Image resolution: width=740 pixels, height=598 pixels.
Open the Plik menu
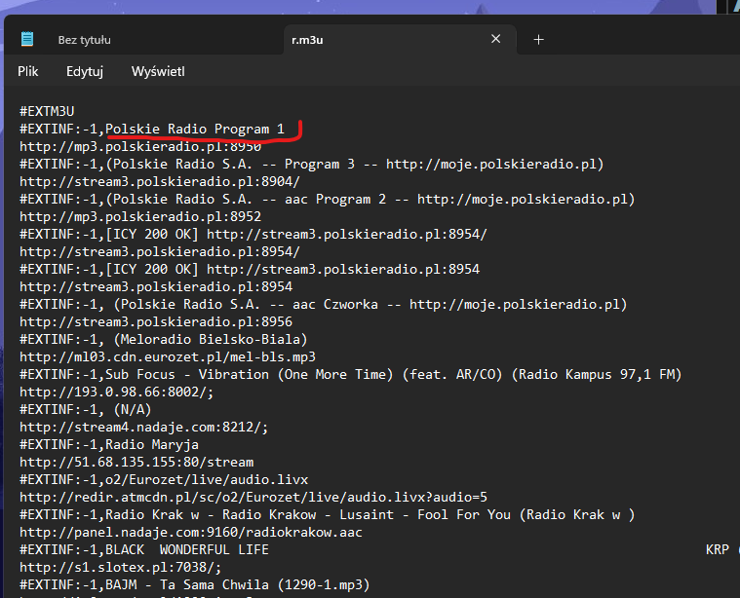click(28, 71)
